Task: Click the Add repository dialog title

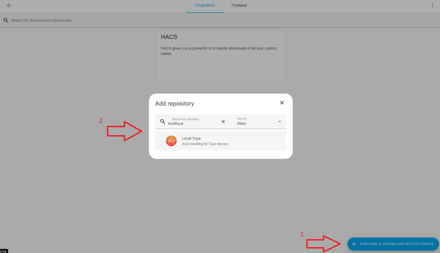Action: coord(175,103)
